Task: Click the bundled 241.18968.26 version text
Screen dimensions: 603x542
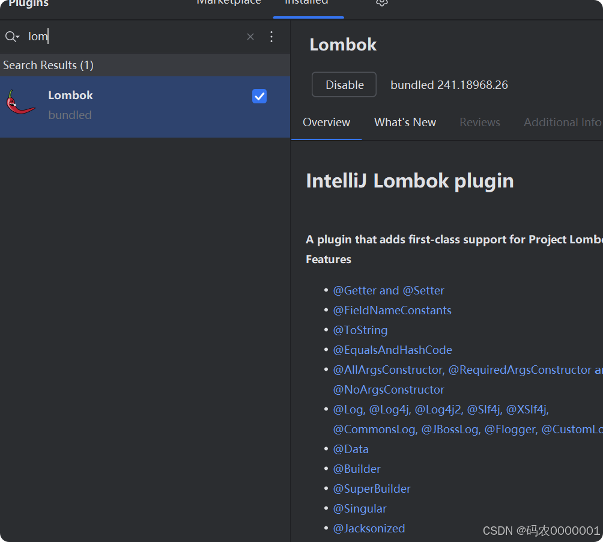Action: click(449, 85)
